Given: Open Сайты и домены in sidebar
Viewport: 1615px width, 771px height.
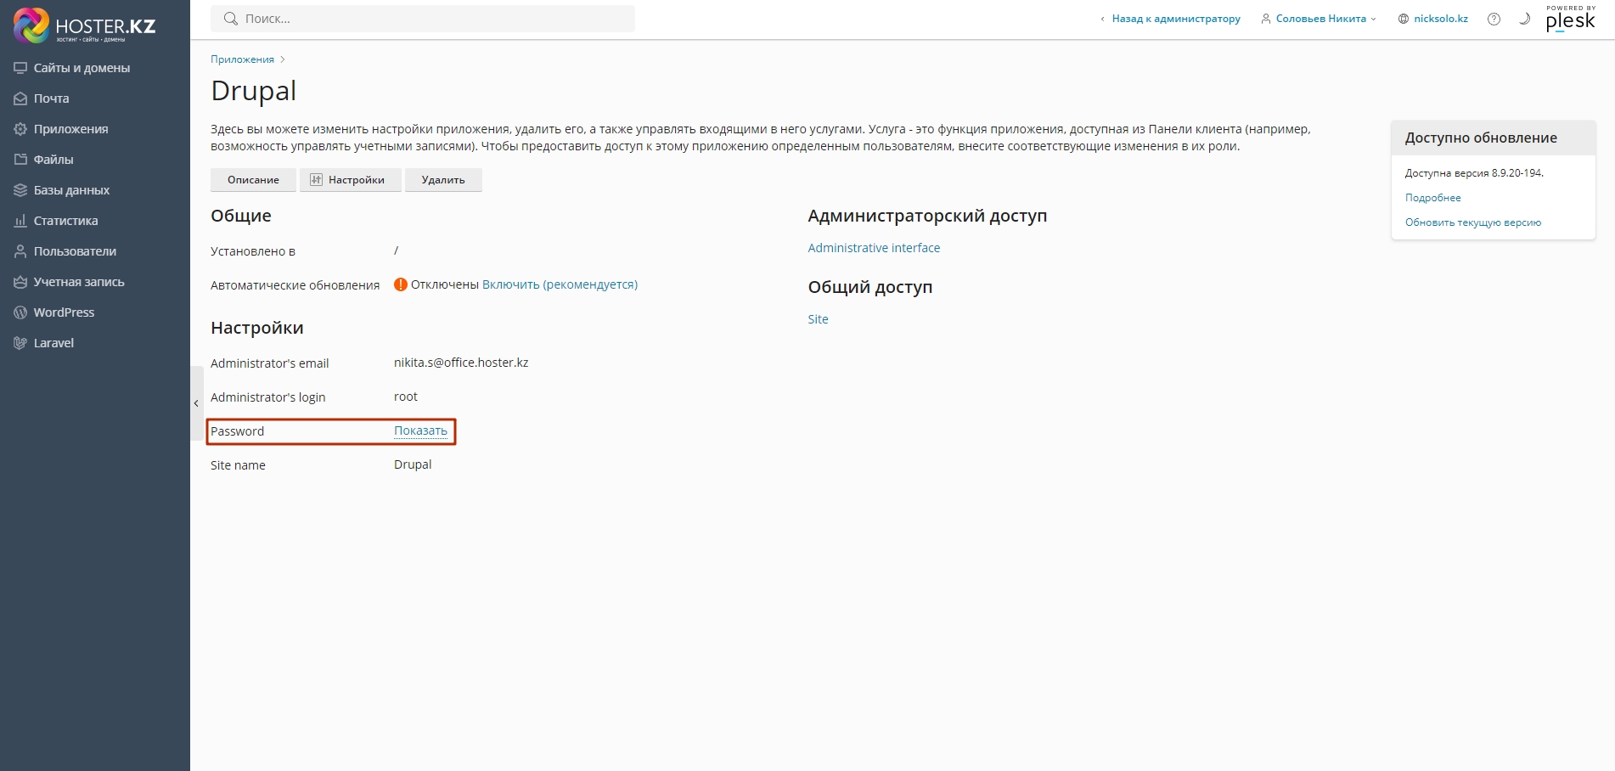Looking at the screenshot, I should coord(82,68).
